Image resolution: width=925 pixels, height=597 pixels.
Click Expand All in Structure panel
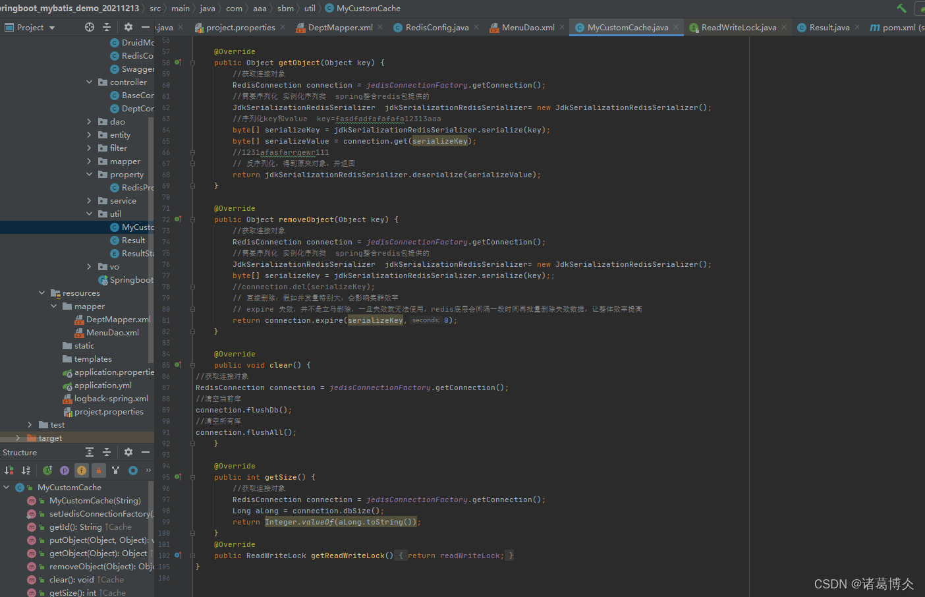point(90,452)
